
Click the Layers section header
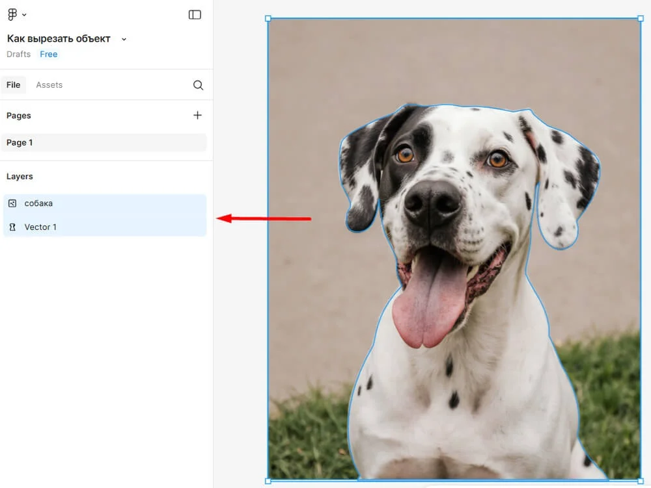[x=20, y=177]
